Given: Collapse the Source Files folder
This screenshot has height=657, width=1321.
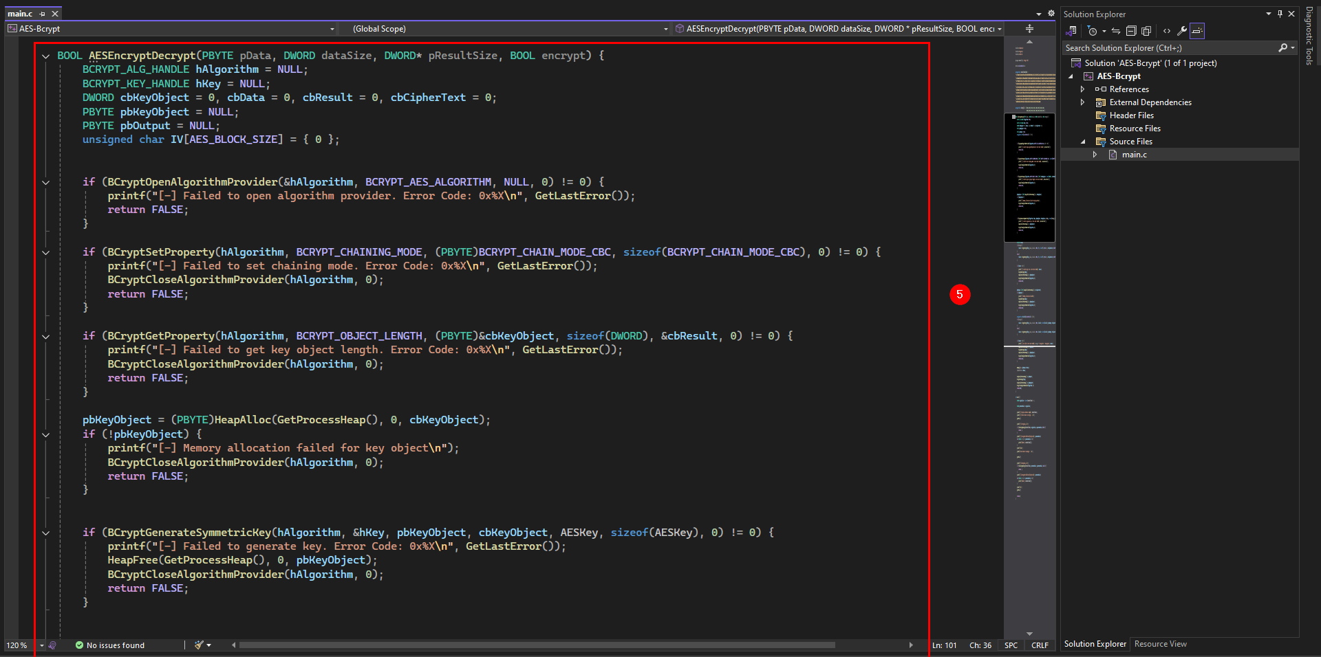Looking at the screenshot, I should tap(1082, 142).
